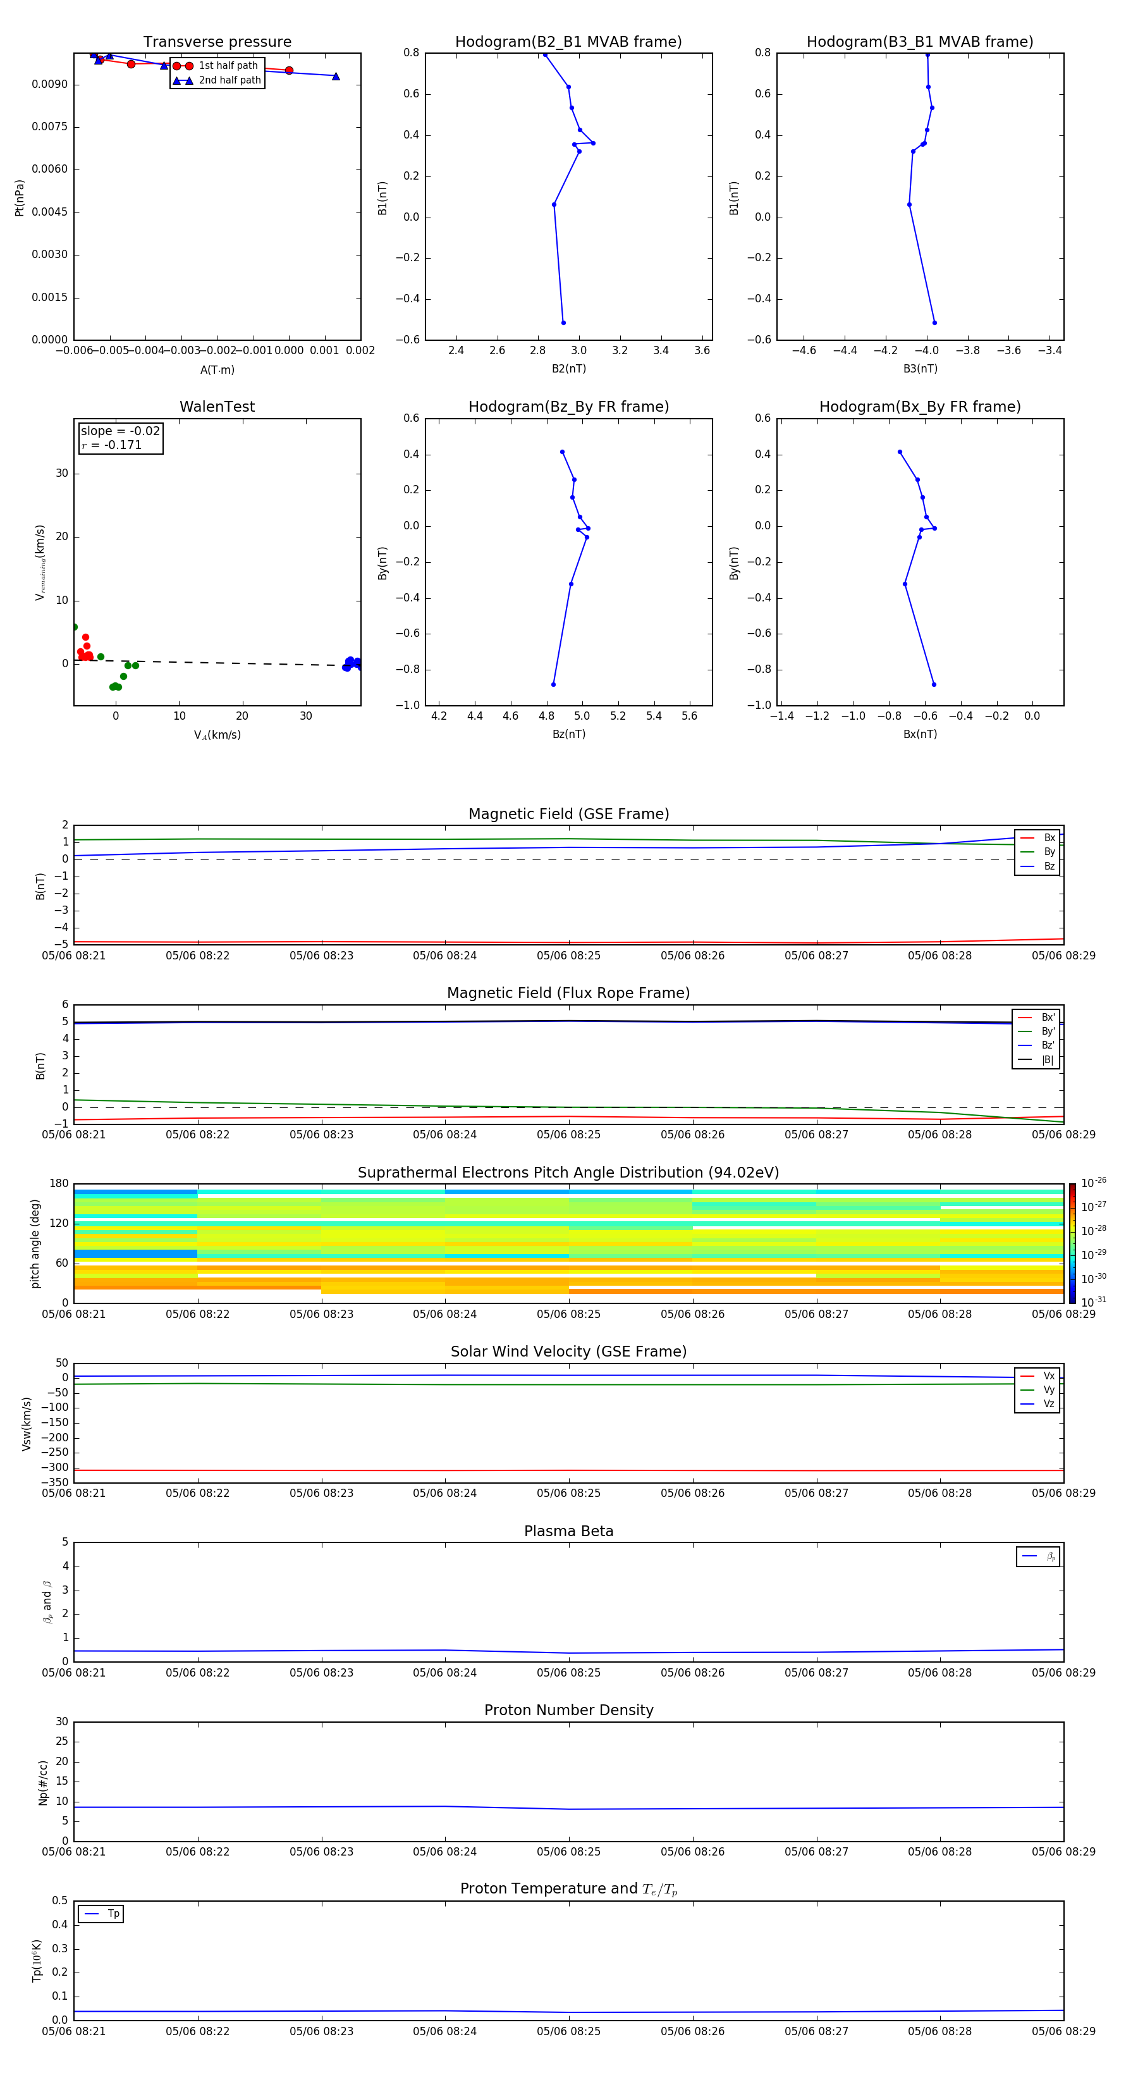Click the "Hodogram(Bz_By FR frame)" title
1138x2087 pixels.
pyautogui.click(x=568, y=407)
